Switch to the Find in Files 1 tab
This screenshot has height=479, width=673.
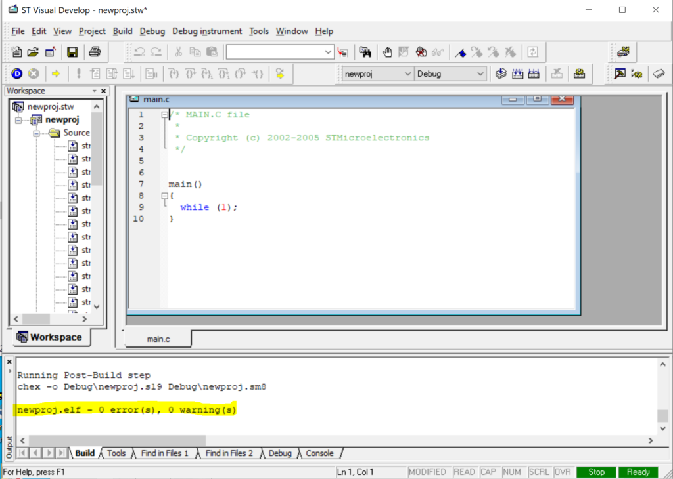pos(165,453)
